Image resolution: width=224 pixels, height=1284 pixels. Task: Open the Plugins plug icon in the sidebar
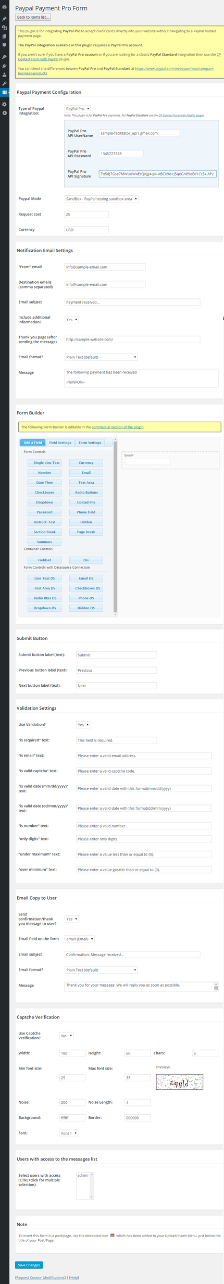coord(4,66)
